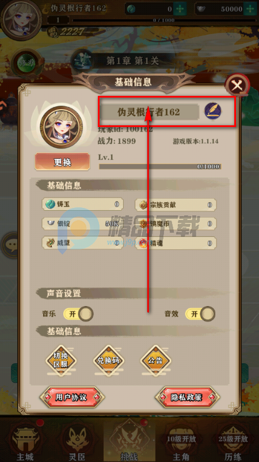Image resolution: width=259 pixels, height=462 pixels.
Task: Open the 用户协议 user agreement button
Action: click(x=71, y=397)
